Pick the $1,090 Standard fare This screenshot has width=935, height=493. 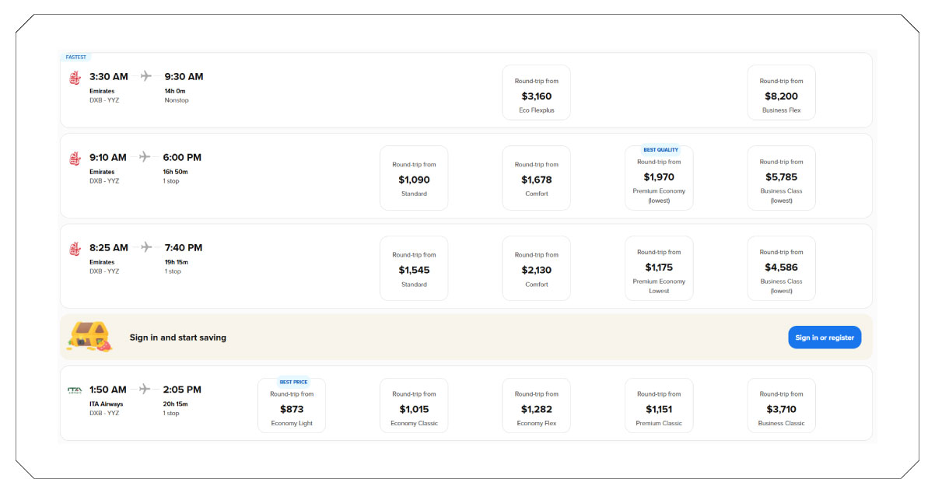414,178
